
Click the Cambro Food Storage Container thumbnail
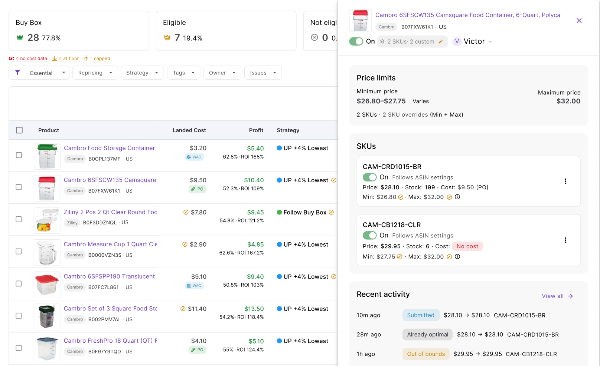(x=47, y=156)
